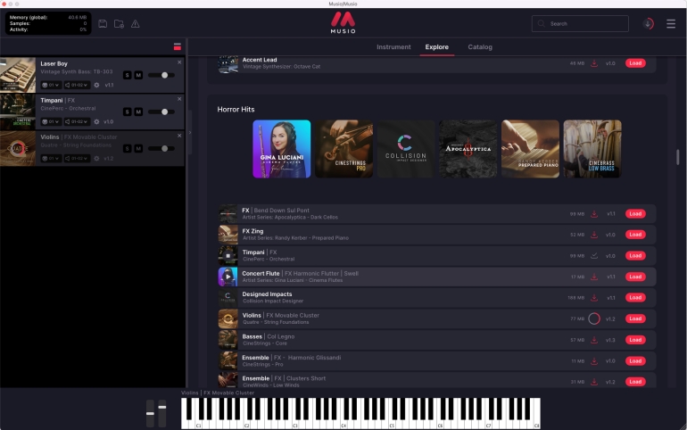Remove Timpani FX from the rack
Screen dimensions: 687x430
[x=179, y=99]
